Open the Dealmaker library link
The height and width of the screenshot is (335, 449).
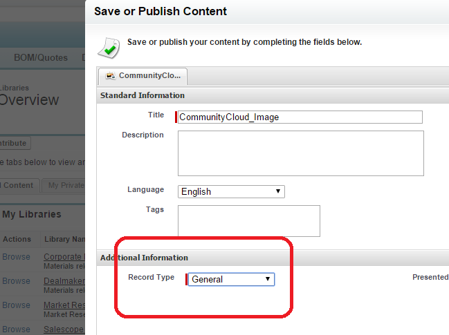point(64,281)
